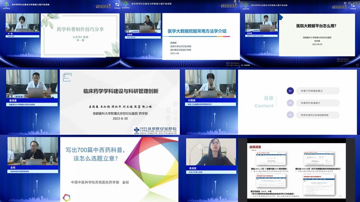This screenshot has height=202, width=360.
Task: Open 孙路路 speaker webcam feed
Action: click(210, 84)
